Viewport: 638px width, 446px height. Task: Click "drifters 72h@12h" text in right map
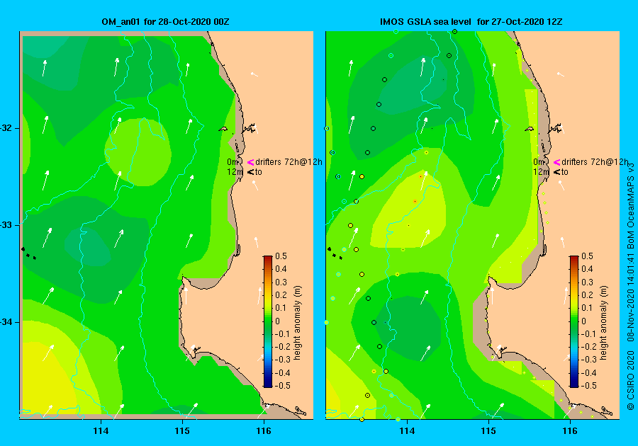pyautogui.click(x=595, y=162)
